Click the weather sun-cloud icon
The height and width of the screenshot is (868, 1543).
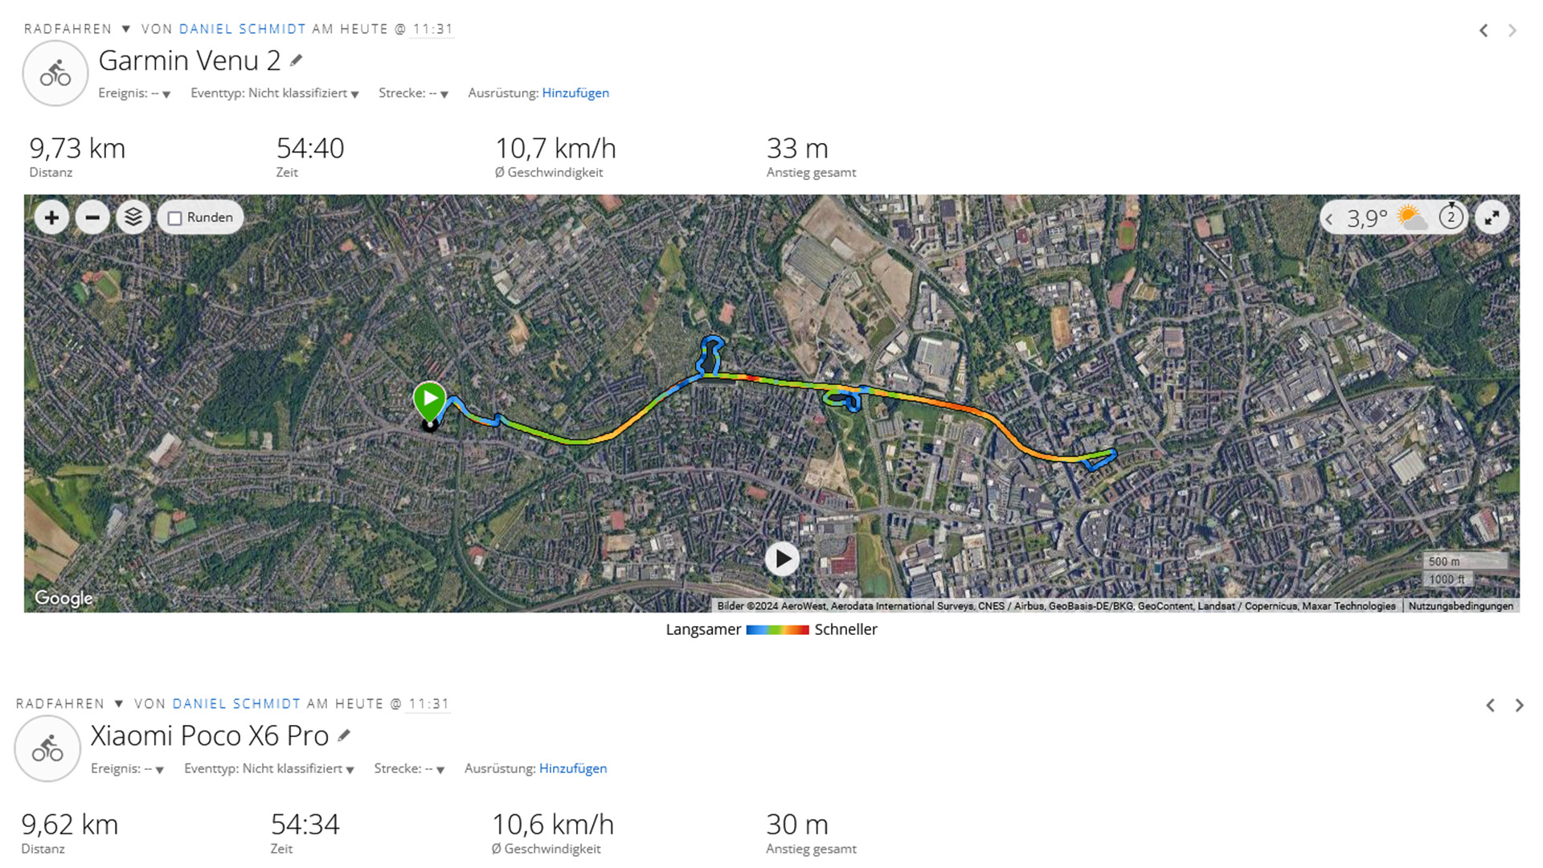[1410, 217]
